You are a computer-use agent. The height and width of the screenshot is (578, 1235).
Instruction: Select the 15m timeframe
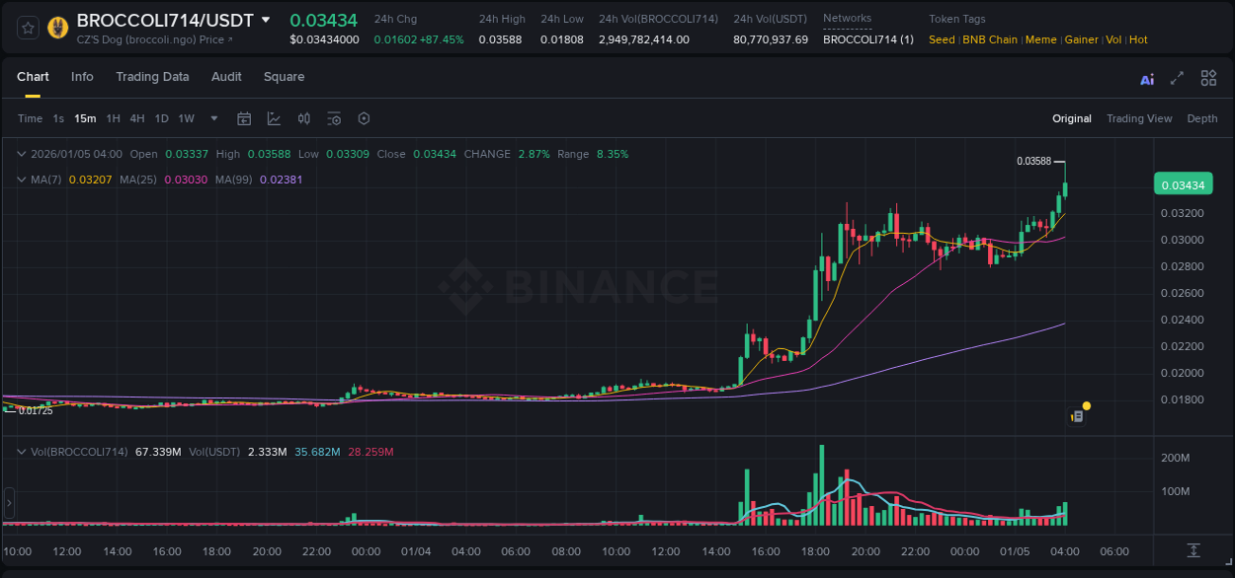[x=85, y=118]
